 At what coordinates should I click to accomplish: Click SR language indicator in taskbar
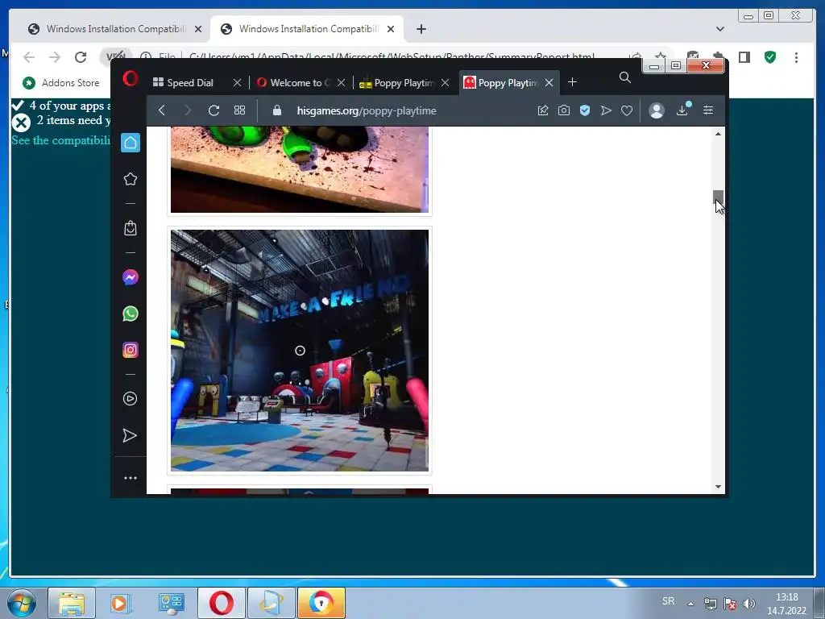pyautogui.click(x=668, y=601)
